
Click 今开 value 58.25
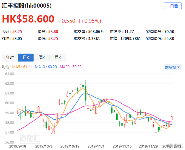[x=17, y=32]
